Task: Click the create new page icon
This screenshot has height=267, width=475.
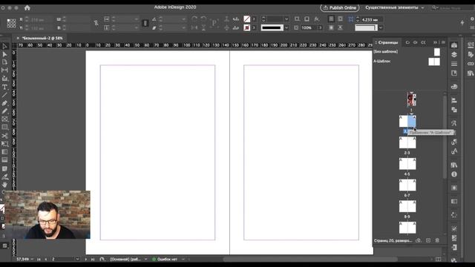Action: (428, 240)
